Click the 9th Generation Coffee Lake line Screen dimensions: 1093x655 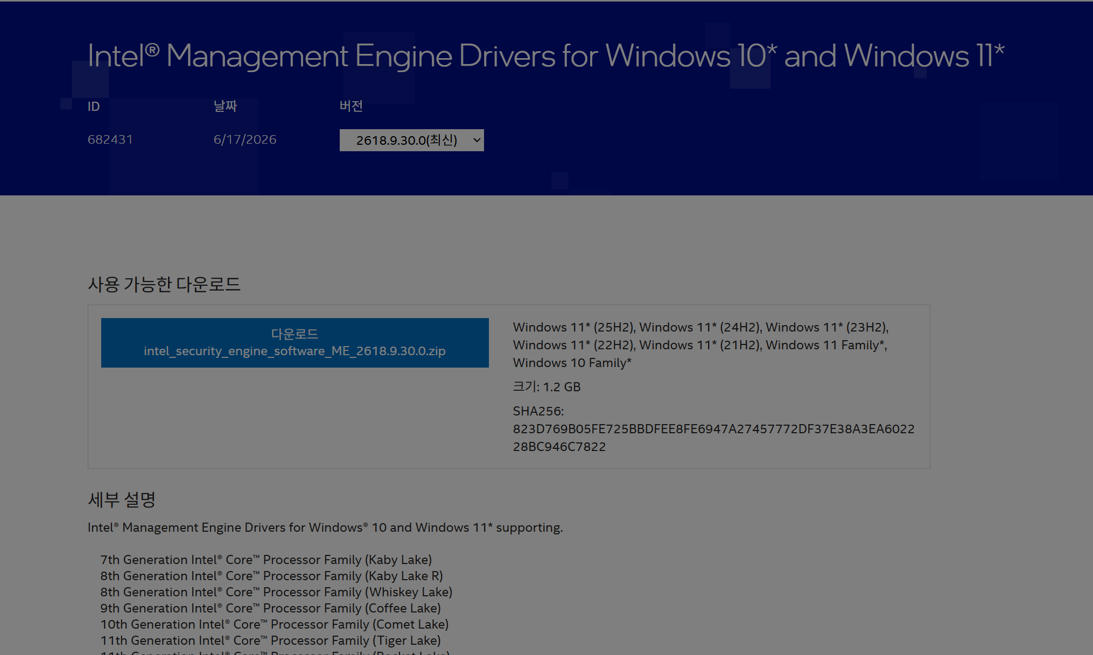[270, 608]
